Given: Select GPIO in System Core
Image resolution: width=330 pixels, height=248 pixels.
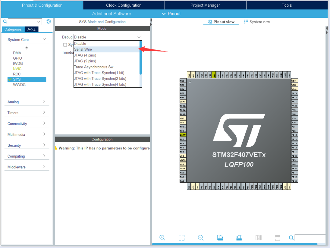Looking at the screenshot, I should coord(17,58).
